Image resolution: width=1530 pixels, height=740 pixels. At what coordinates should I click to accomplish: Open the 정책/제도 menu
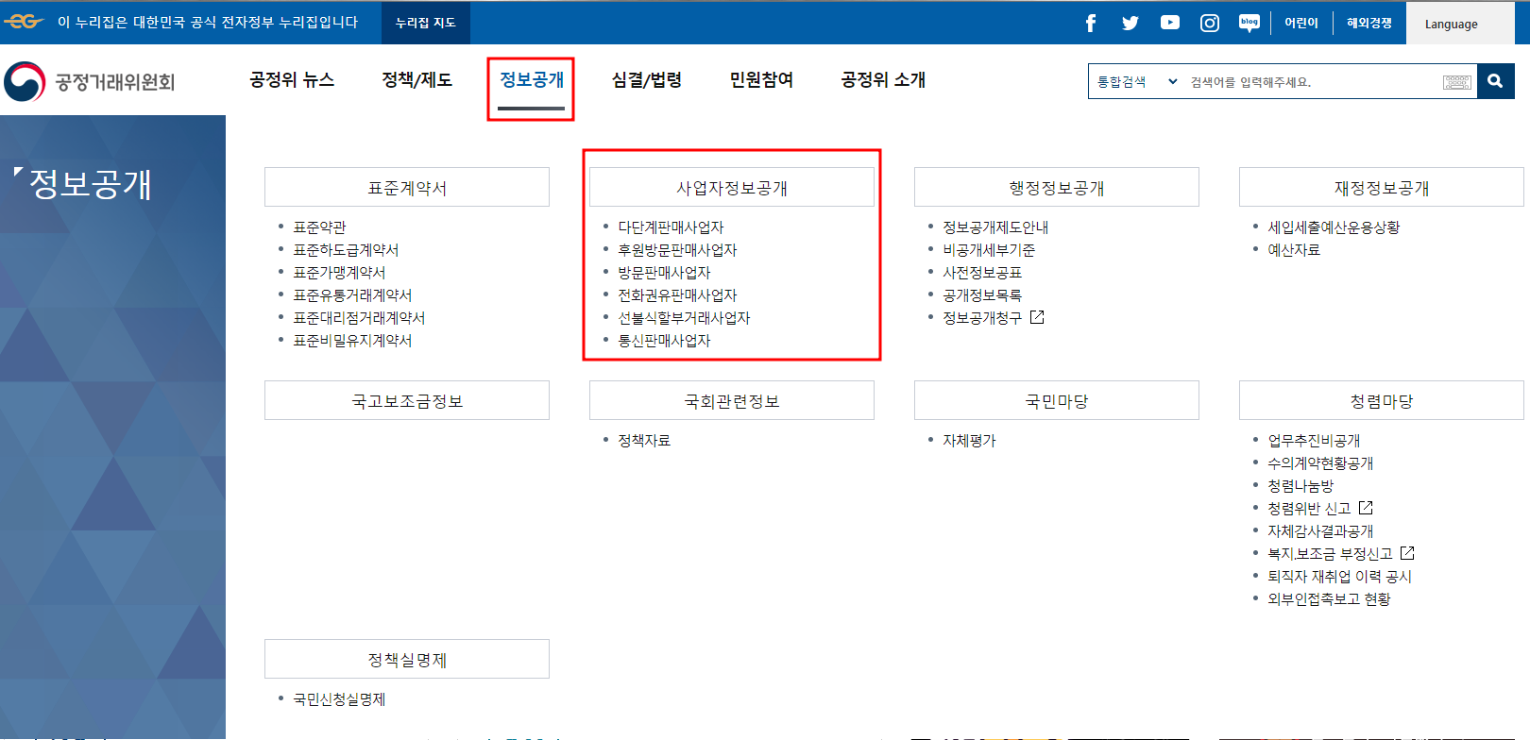pos(416,80)
